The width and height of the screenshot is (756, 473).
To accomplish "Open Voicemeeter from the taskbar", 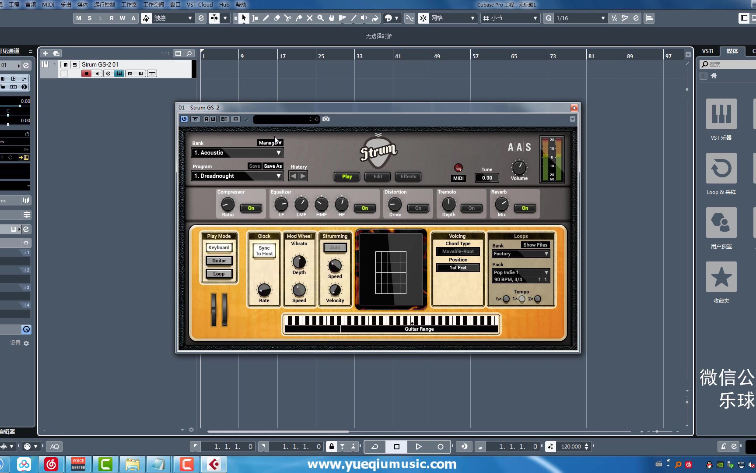I will 78,464.
